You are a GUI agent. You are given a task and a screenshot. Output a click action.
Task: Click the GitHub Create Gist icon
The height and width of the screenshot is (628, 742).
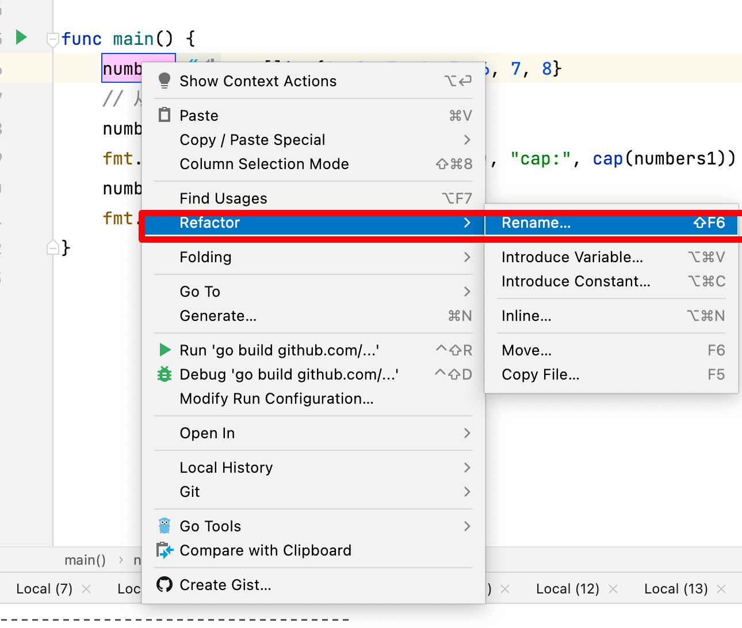point(165,584)
